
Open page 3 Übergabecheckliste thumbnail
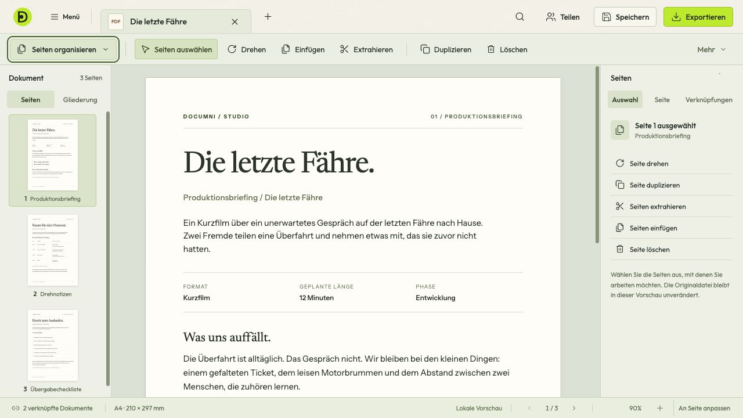pos(53,351)
